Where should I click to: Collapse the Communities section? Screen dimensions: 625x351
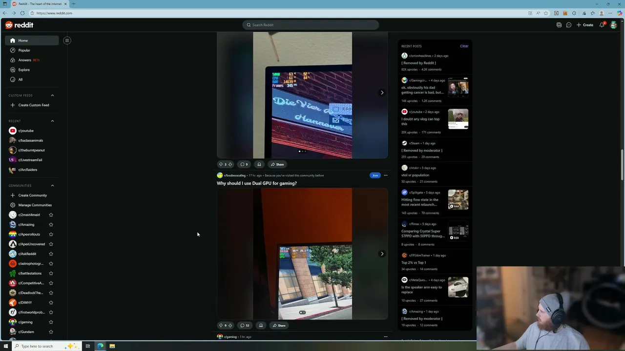coord(52,186)
